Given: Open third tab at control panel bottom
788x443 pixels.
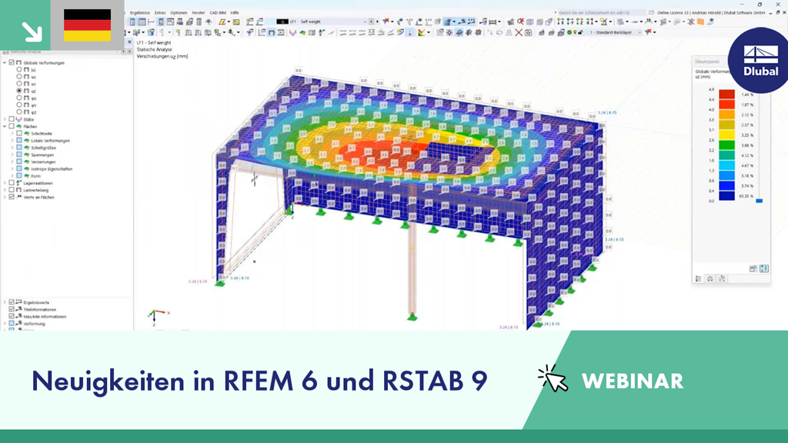Looking at the screenshot, I should click(x=722, y=278).
